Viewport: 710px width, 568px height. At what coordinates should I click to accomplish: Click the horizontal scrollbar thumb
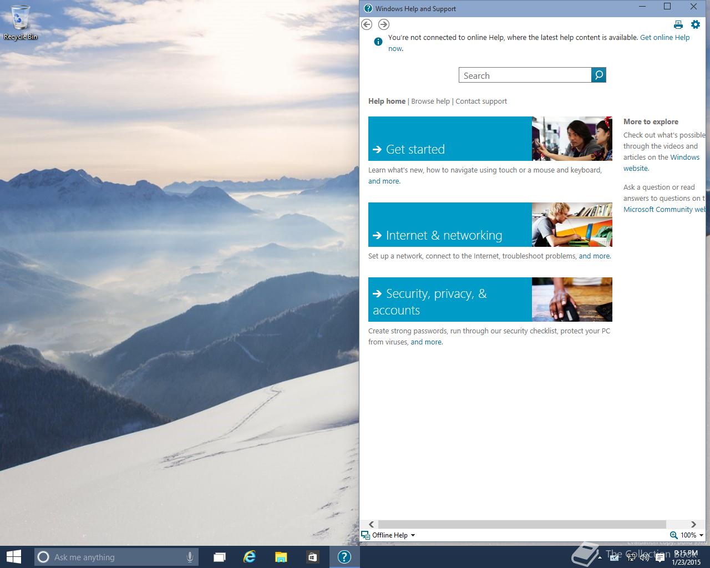(x=521, y=524)
